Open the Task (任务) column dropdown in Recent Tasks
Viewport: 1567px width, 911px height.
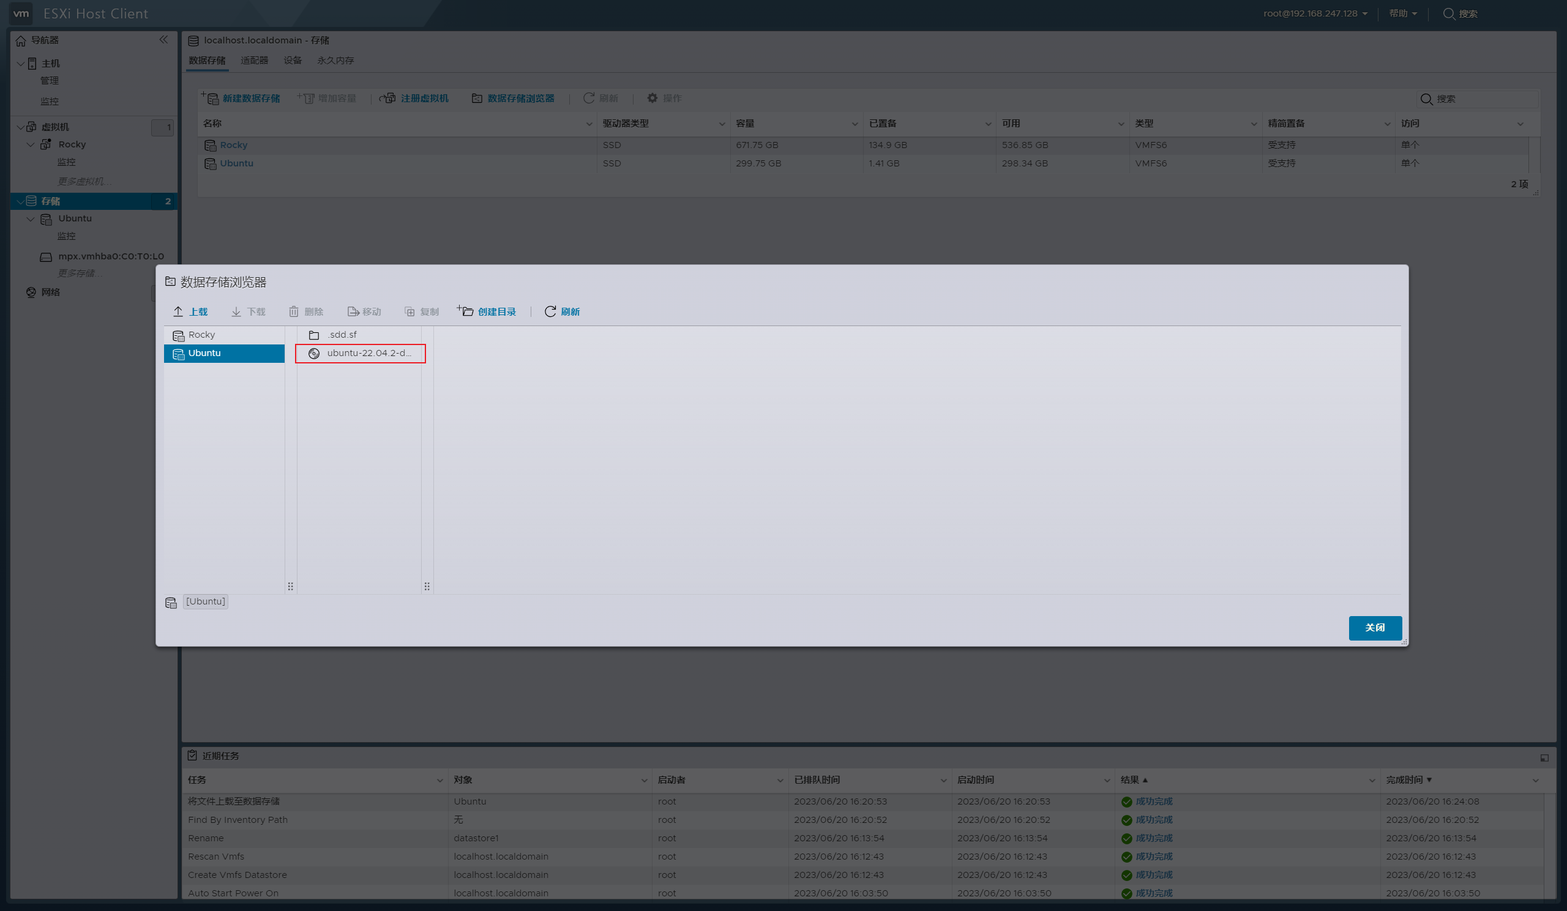(x=439, y=781)
